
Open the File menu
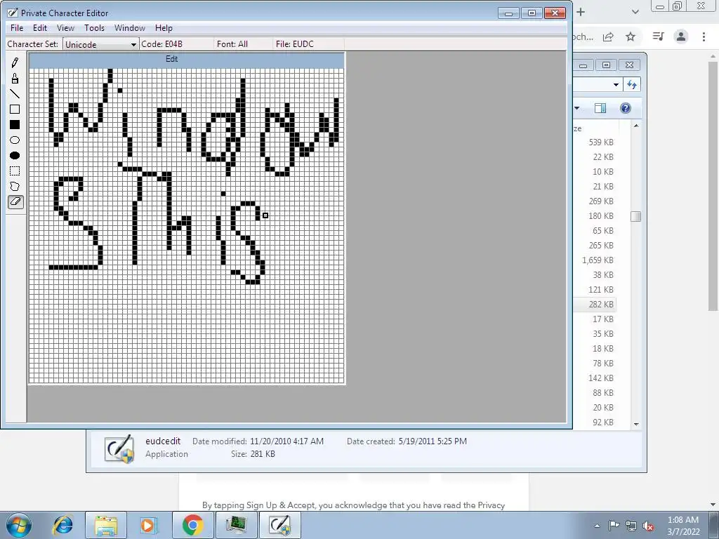(x=17, y=28)
